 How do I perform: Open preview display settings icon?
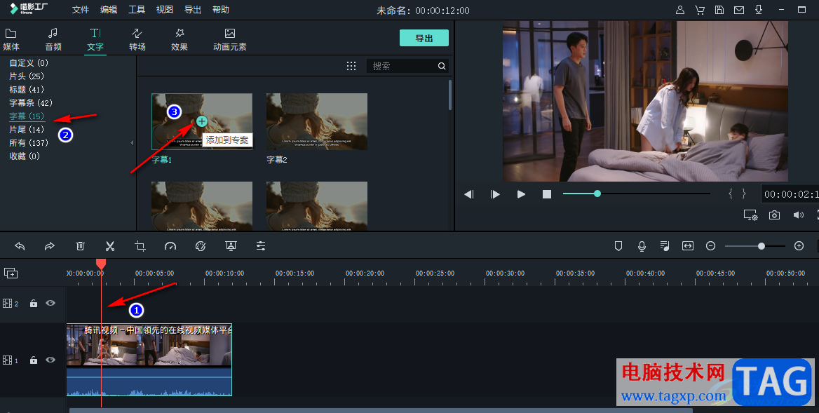pos(750,215)
